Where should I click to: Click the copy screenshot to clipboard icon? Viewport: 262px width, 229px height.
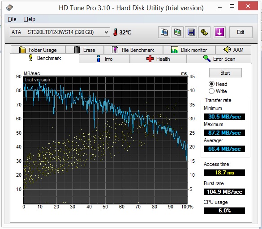177,32
